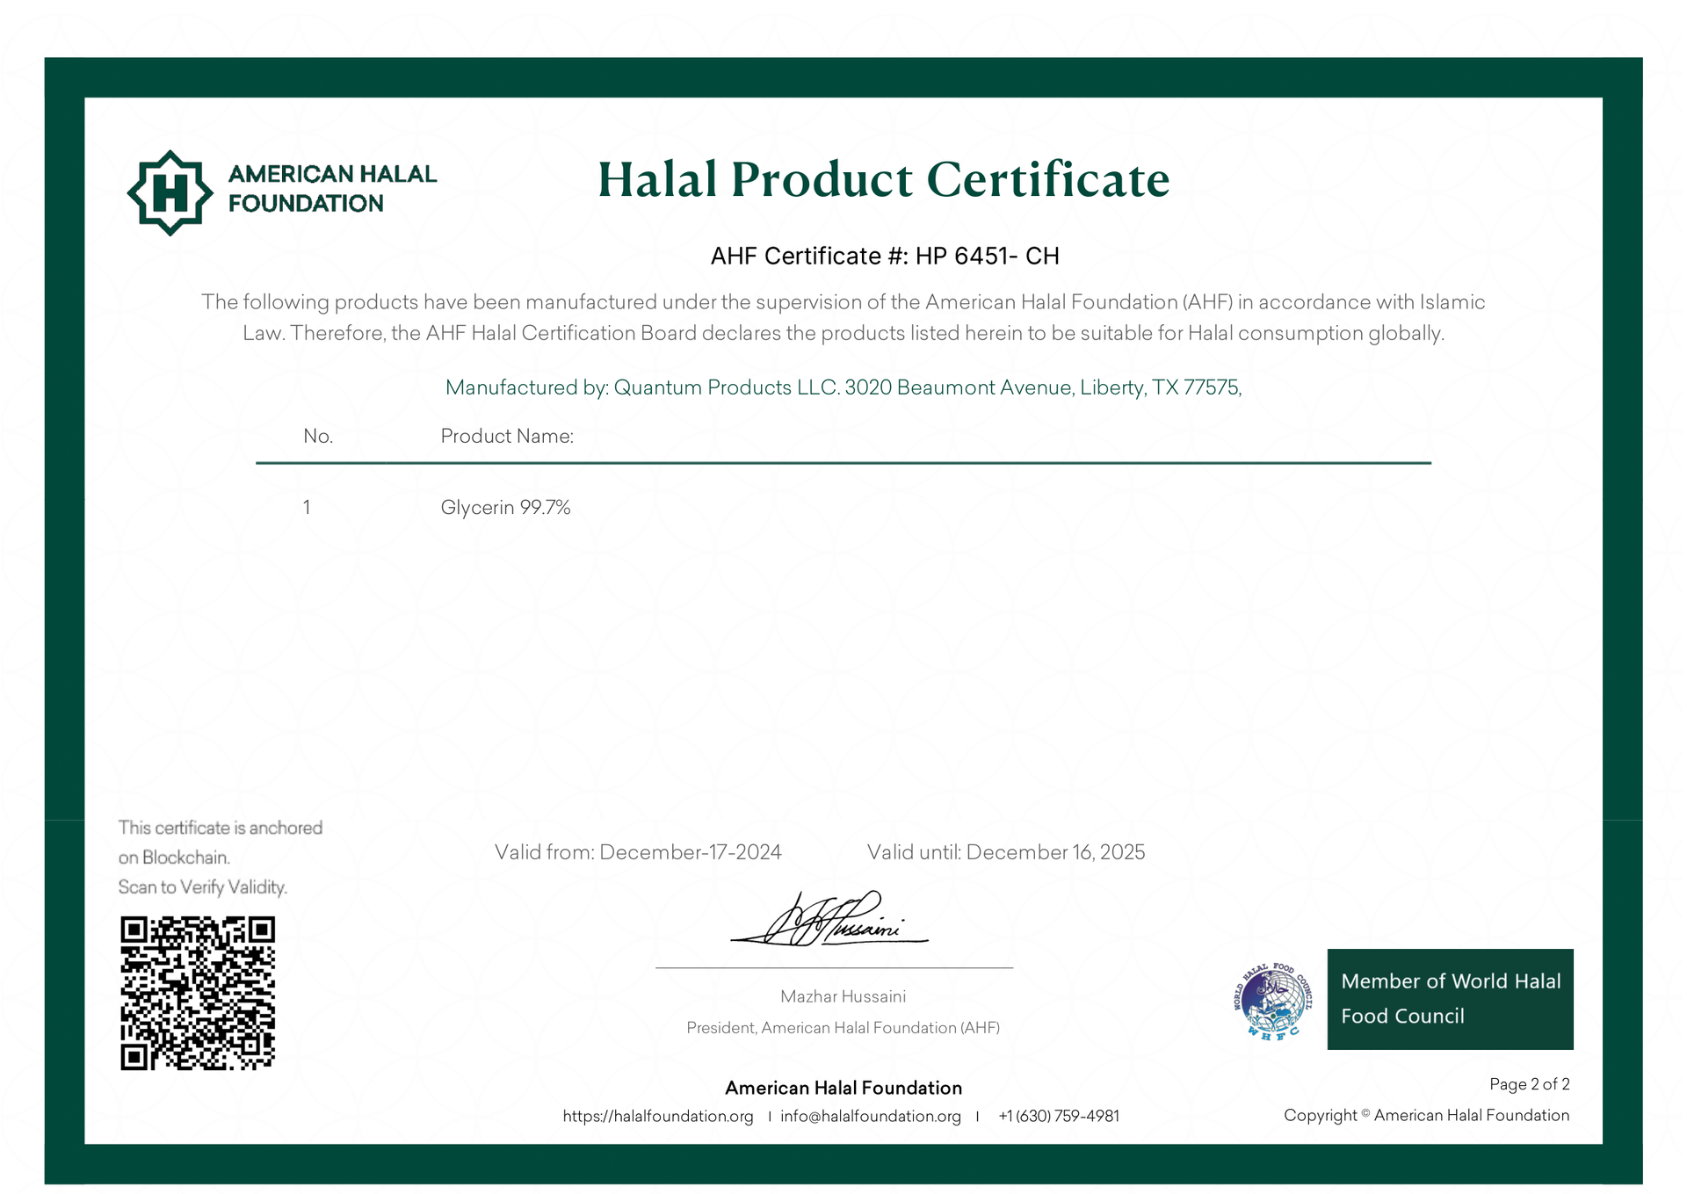This screenshot has width=1687, height=1194.
Task: Click the President, American Halal Foundation title
Action: point(843,1028)
